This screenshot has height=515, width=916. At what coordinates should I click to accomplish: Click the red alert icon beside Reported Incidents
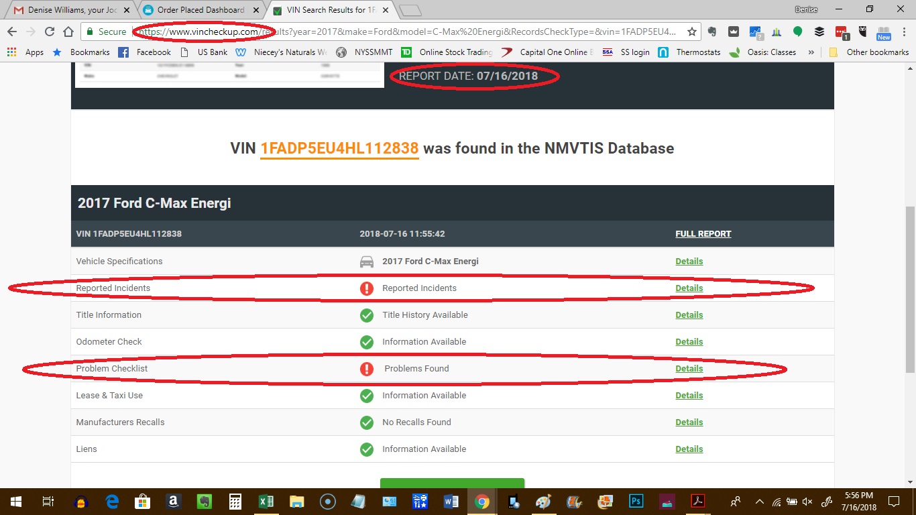click(x=367, y=288)
